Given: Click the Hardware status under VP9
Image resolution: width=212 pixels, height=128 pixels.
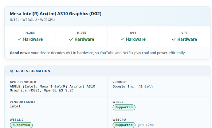Looking at the screenshot, I should tap(187, 39).
